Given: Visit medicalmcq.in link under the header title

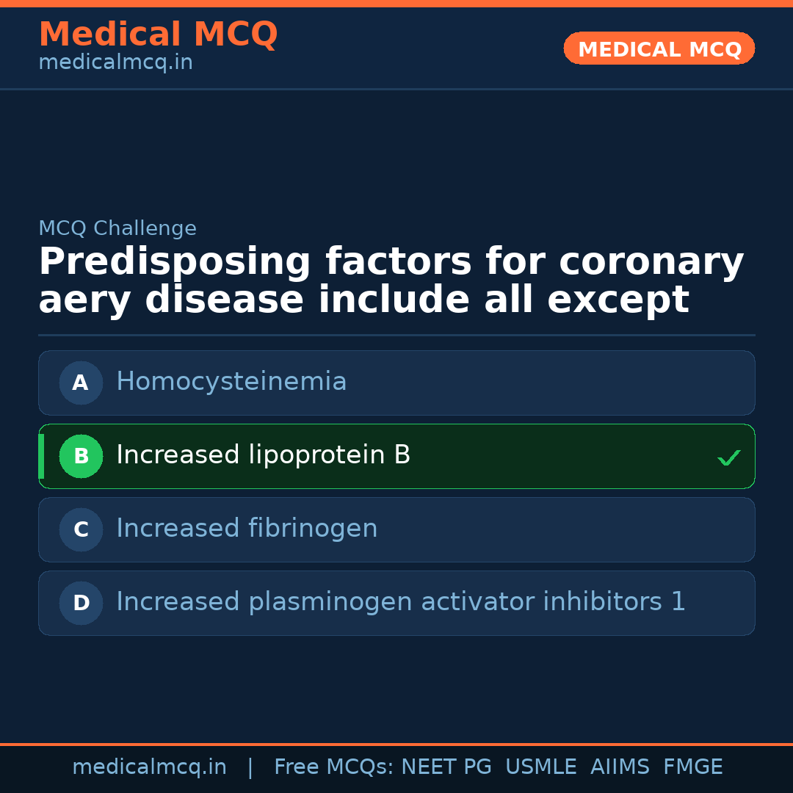Looking at the screenshot, I should 115,63.
